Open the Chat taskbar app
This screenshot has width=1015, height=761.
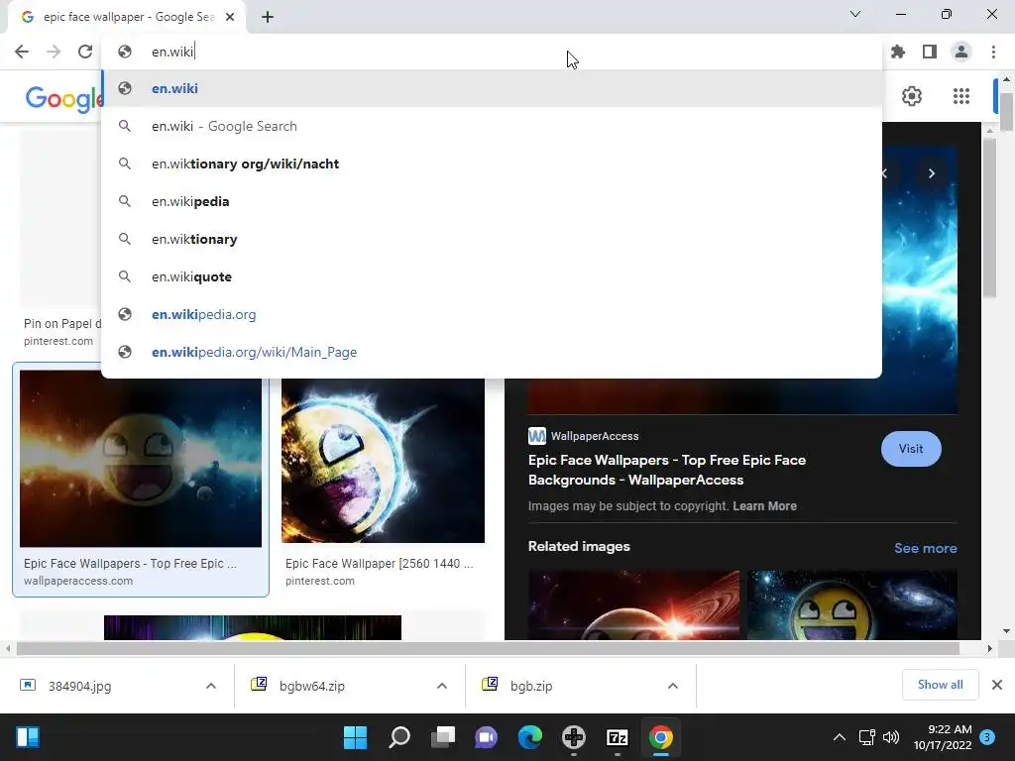[486, 737]
